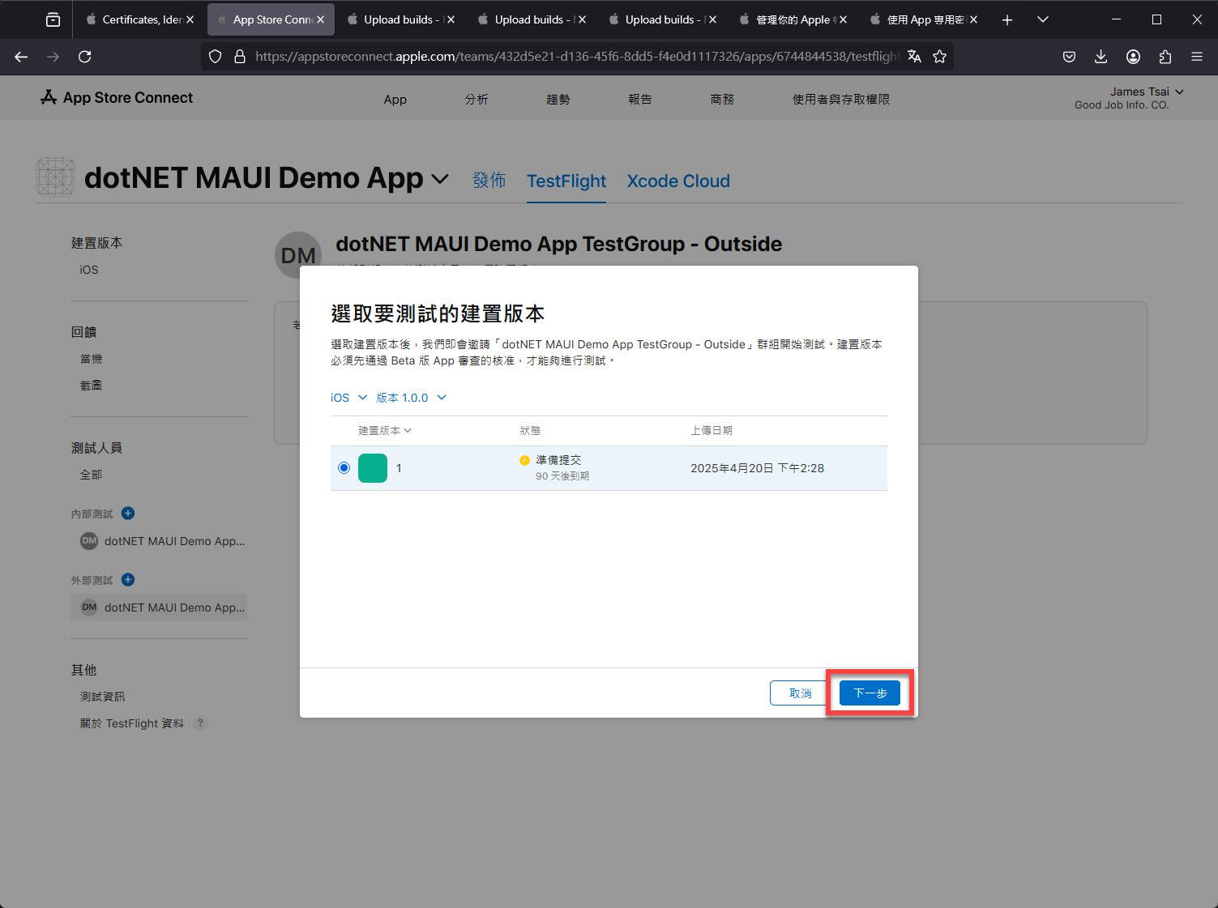Select iOS under 建置版本 in sidebar
Viewport: 1218px width, 908px height.
point(89,270)
